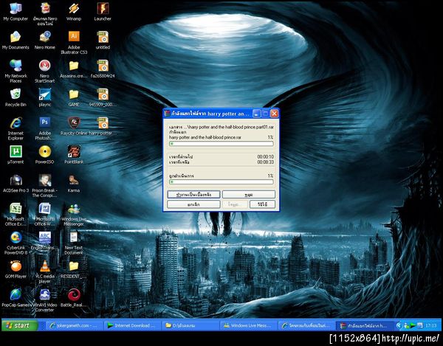The height and width of the screenshot is (346, 443).
Task: Open the Windows start menu
Action: coord(20,325)
